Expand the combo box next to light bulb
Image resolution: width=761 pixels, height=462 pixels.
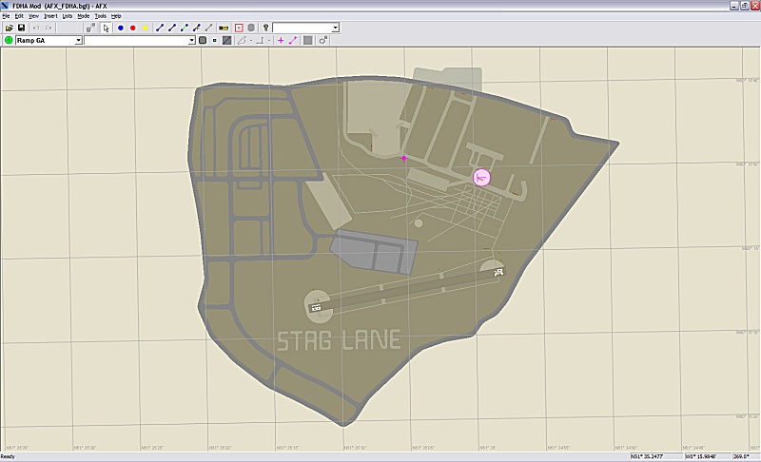pos(335,29)
